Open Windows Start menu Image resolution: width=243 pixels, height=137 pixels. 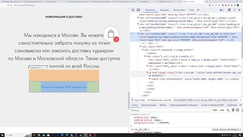point(2,135)
